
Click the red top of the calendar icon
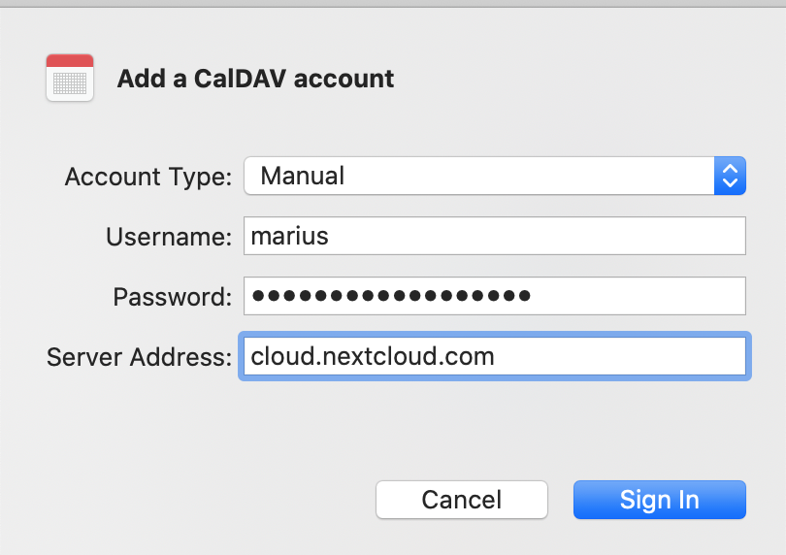tap(70, 61)
